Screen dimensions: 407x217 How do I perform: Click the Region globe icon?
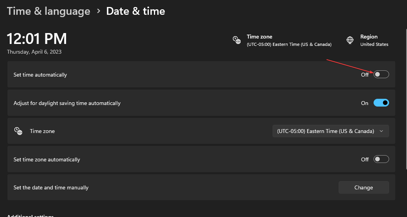click(350, 40)
